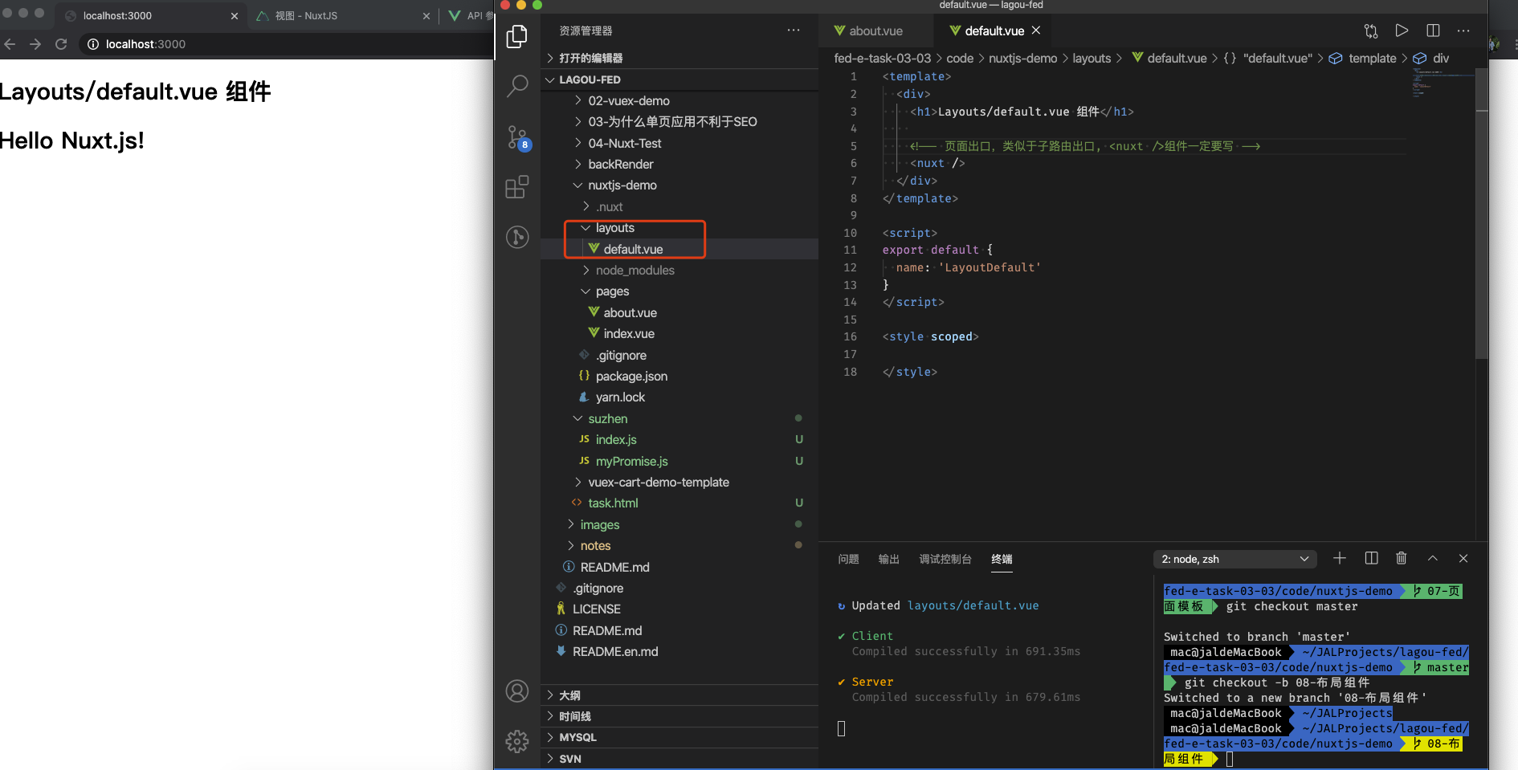The width and height of the screenshot is (1518, 770).
Task: Kill the terminal with the trash icon
Action: coord(1402,558)
